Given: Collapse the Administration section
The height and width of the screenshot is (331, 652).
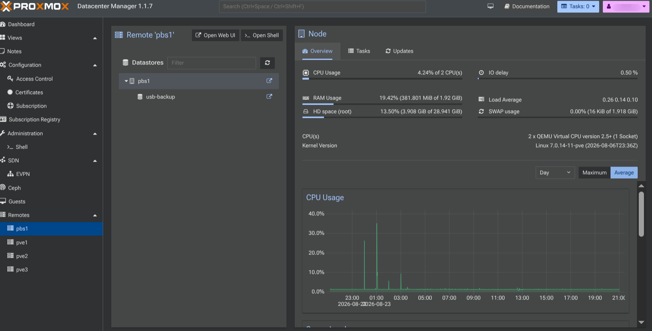Looking at the screenshot, I should (95, 134).
